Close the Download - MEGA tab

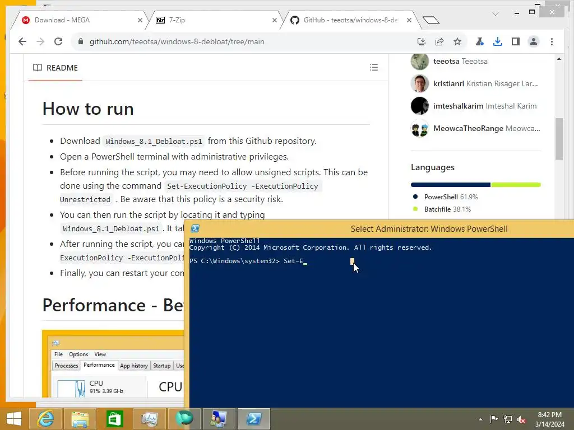(x=140, y=20)
